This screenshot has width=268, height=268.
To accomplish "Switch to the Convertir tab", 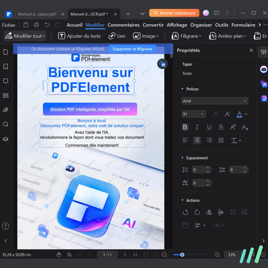I will [153, 25].
